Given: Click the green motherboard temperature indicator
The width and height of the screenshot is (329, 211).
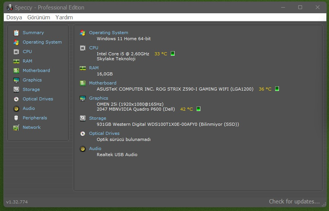Looking at the screenshot, I should [277, 89].
